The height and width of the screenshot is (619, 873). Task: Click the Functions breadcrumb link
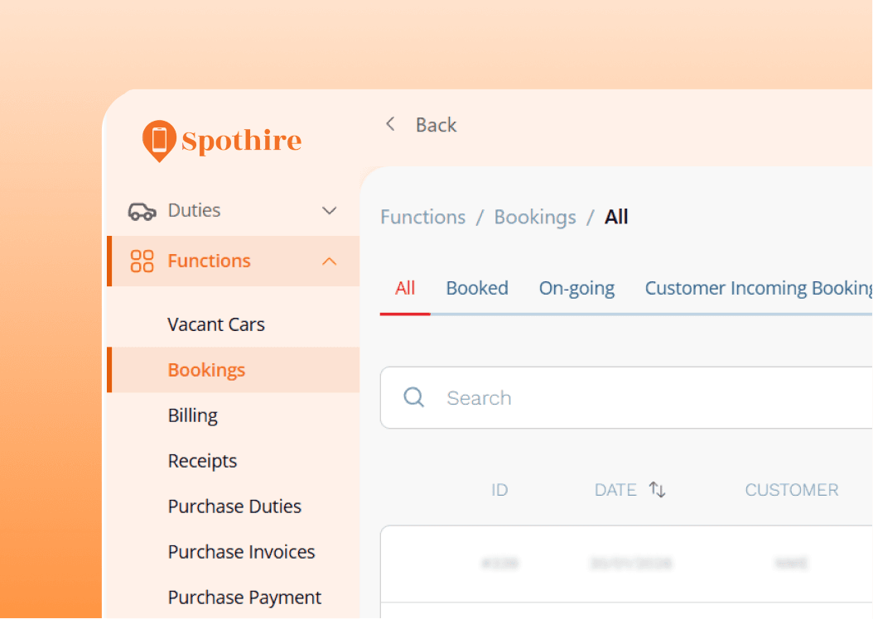422,218
